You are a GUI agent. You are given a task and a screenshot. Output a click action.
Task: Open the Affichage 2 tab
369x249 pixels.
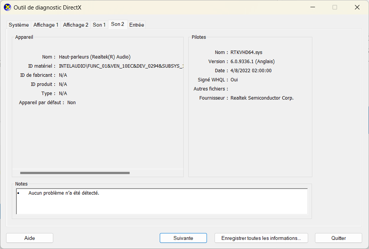click(x=76, y=25)
